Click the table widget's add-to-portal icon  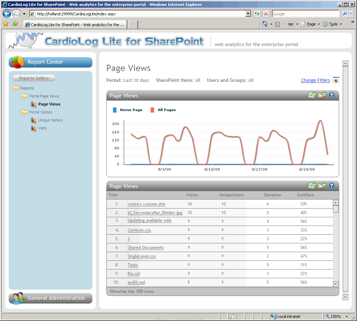pos(322,186)
